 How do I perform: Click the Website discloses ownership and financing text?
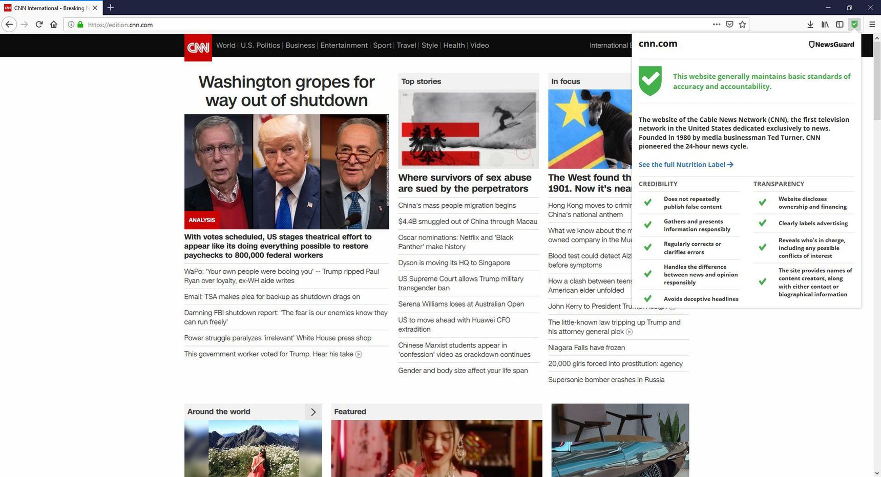pos(812,203)
